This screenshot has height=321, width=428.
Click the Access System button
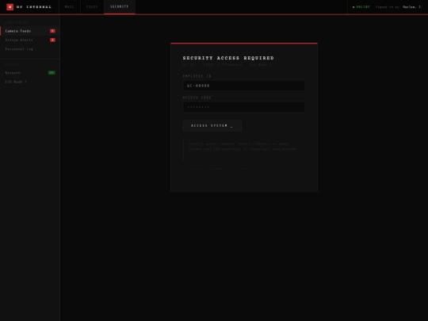click(212, 125)
